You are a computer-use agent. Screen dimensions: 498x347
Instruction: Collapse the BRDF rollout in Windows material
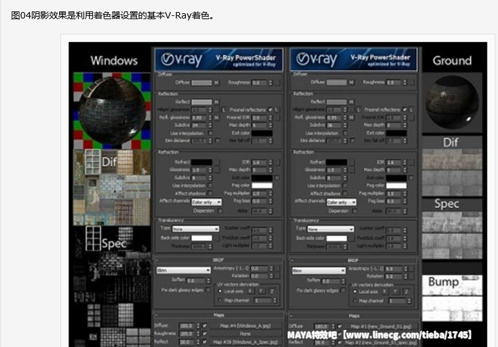[218, 260]
